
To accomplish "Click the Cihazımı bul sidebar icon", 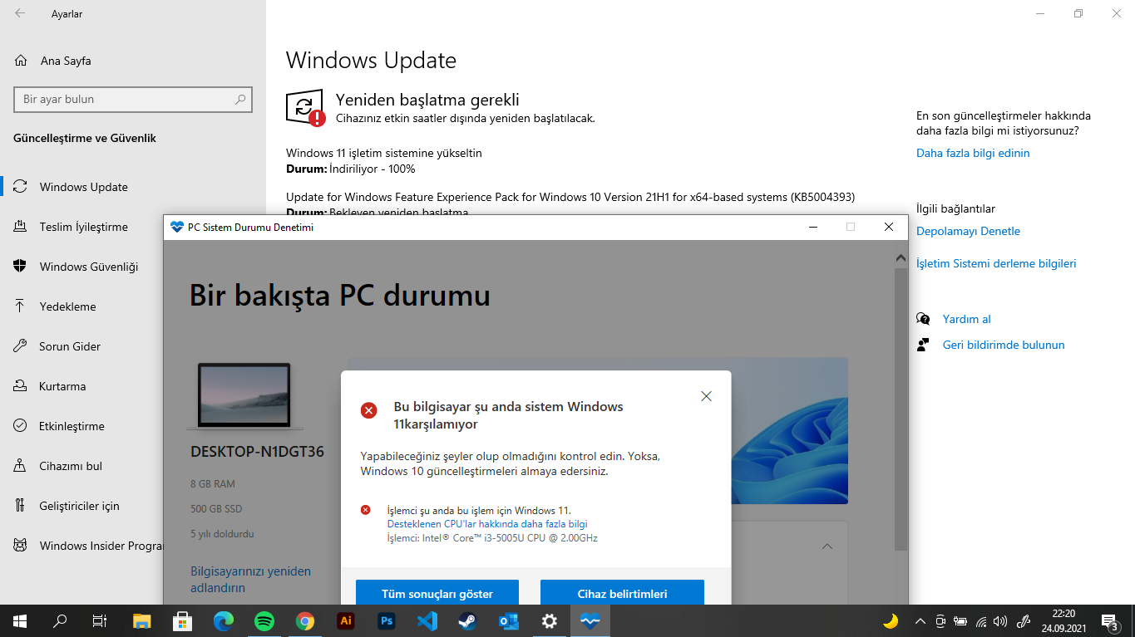I will click(21, 466).
